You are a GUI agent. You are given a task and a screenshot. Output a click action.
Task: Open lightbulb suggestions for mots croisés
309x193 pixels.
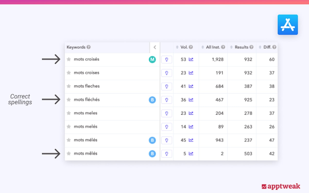coord(167,60)
